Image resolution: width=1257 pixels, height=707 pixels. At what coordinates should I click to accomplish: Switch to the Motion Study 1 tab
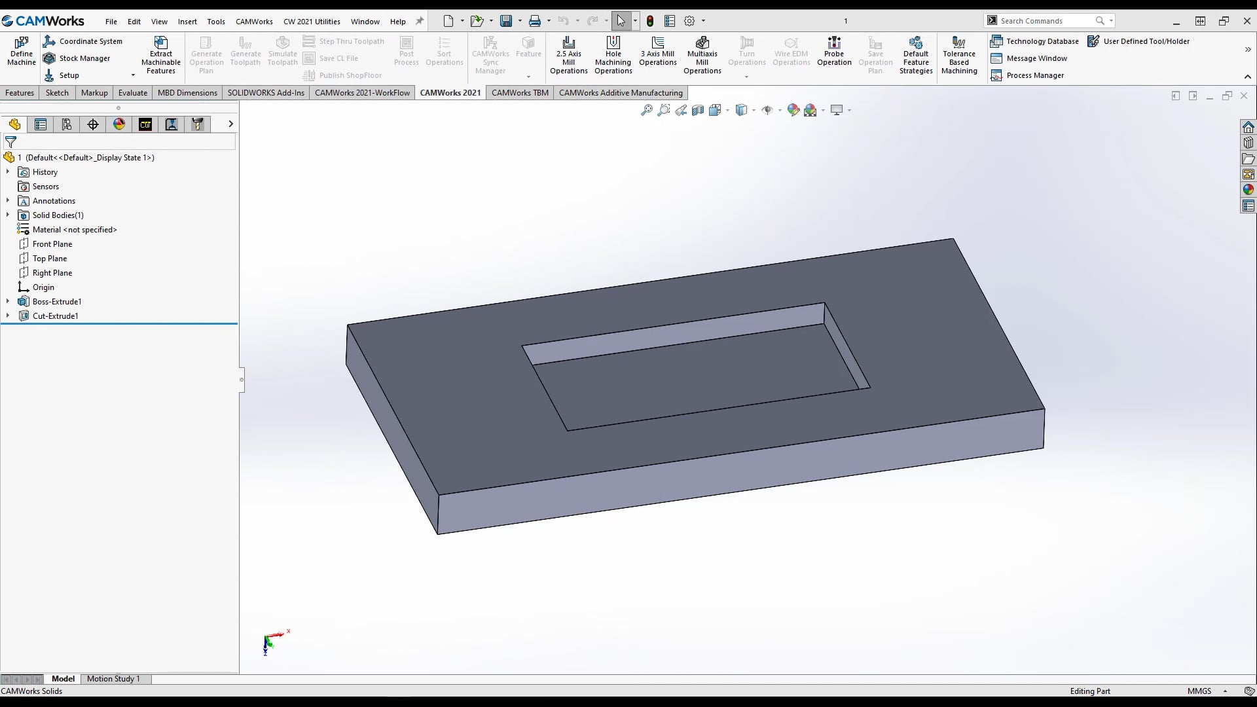(x=113, y=679)
